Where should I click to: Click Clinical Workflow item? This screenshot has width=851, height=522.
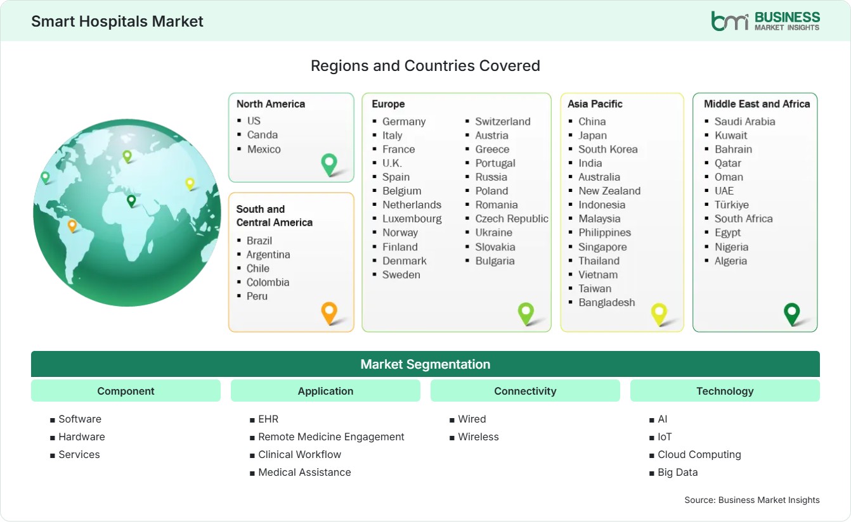(x=299, y=454)
